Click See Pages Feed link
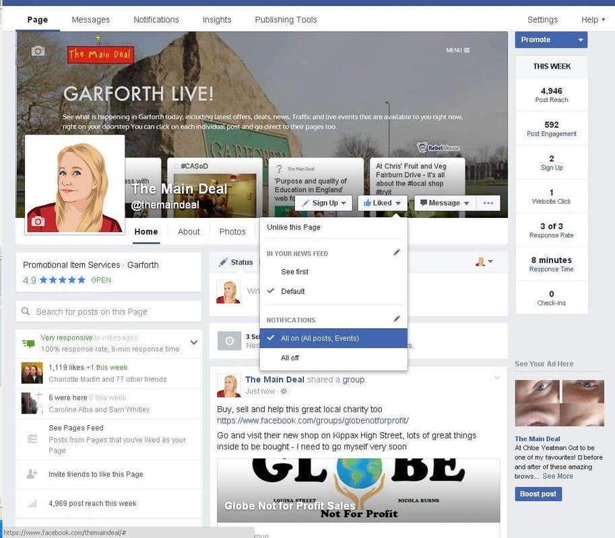 pyautogui.click(x=76, y=428)
